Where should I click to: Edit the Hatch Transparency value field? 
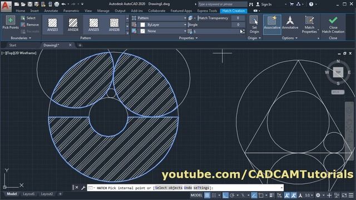[238, 18]
